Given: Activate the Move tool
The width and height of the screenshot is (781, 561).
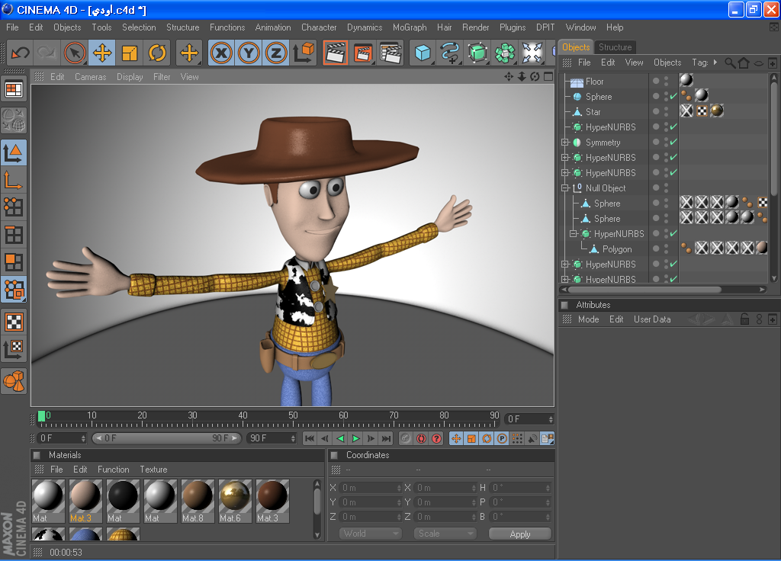Looking at the screenshot, I should [102, 53].
